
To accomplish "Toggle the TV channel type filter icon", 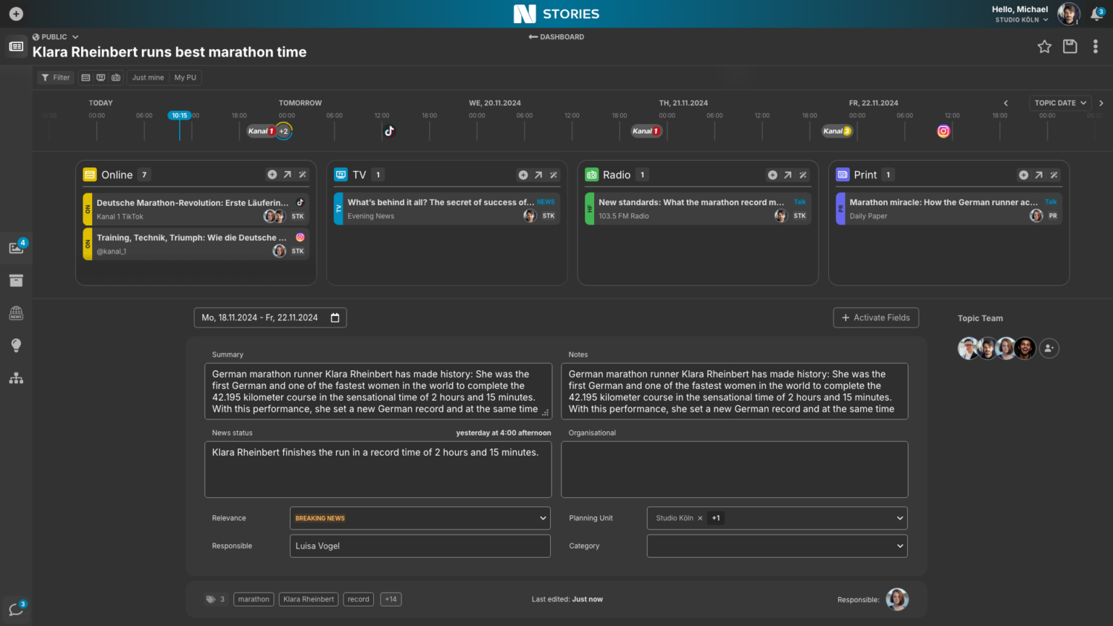I will coord(101,78).
